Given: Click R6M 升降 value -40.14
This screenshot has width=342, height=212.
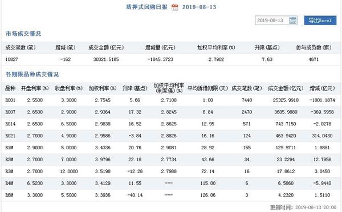Looking at the screenshot, I should coord(135,195).
